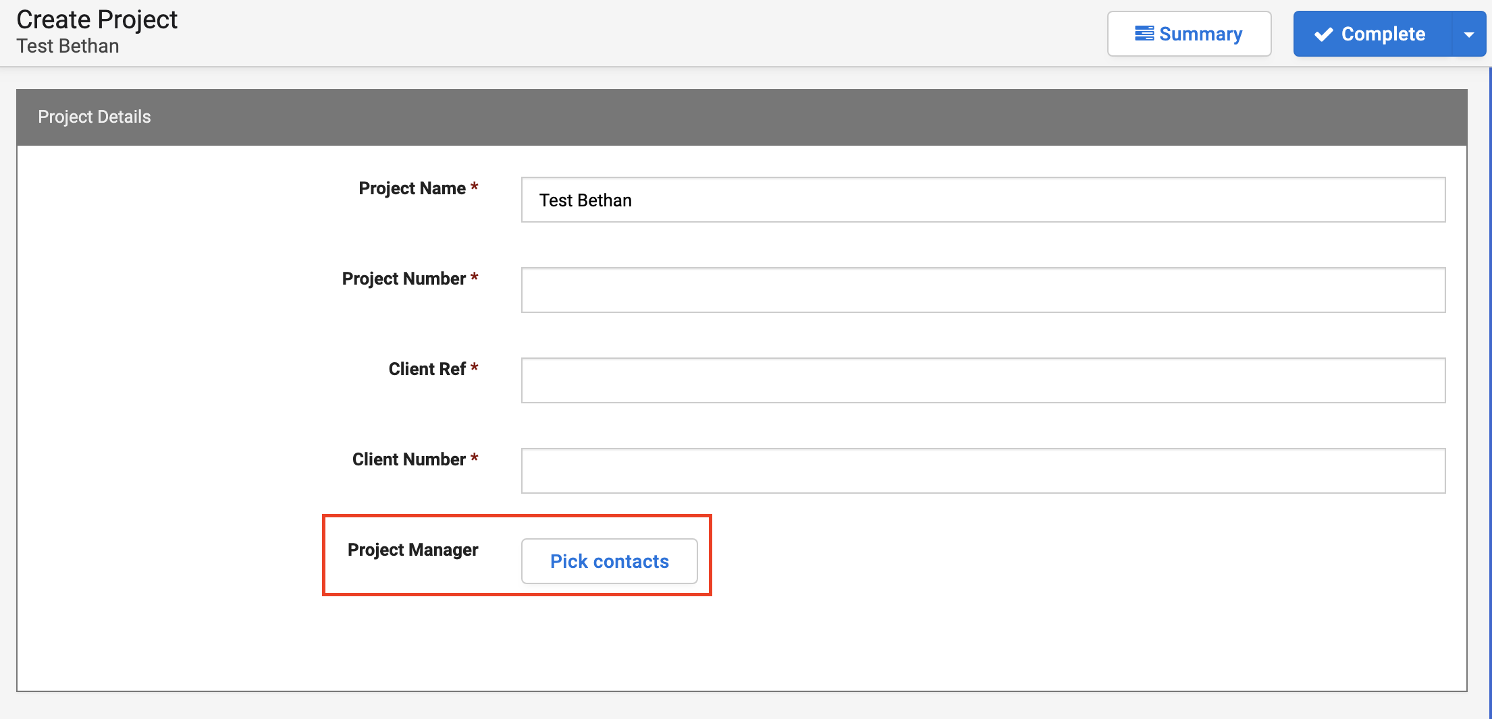Click the Summary list icon
1492x719 pixels.
[1144, 34]
